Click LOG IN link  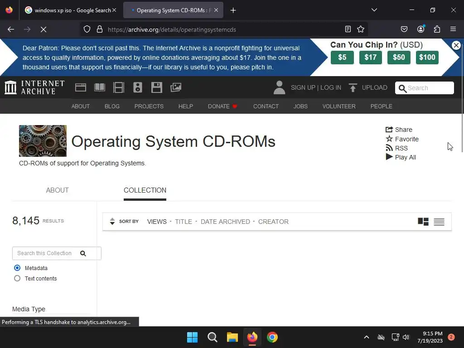click(x=331, y=87)
